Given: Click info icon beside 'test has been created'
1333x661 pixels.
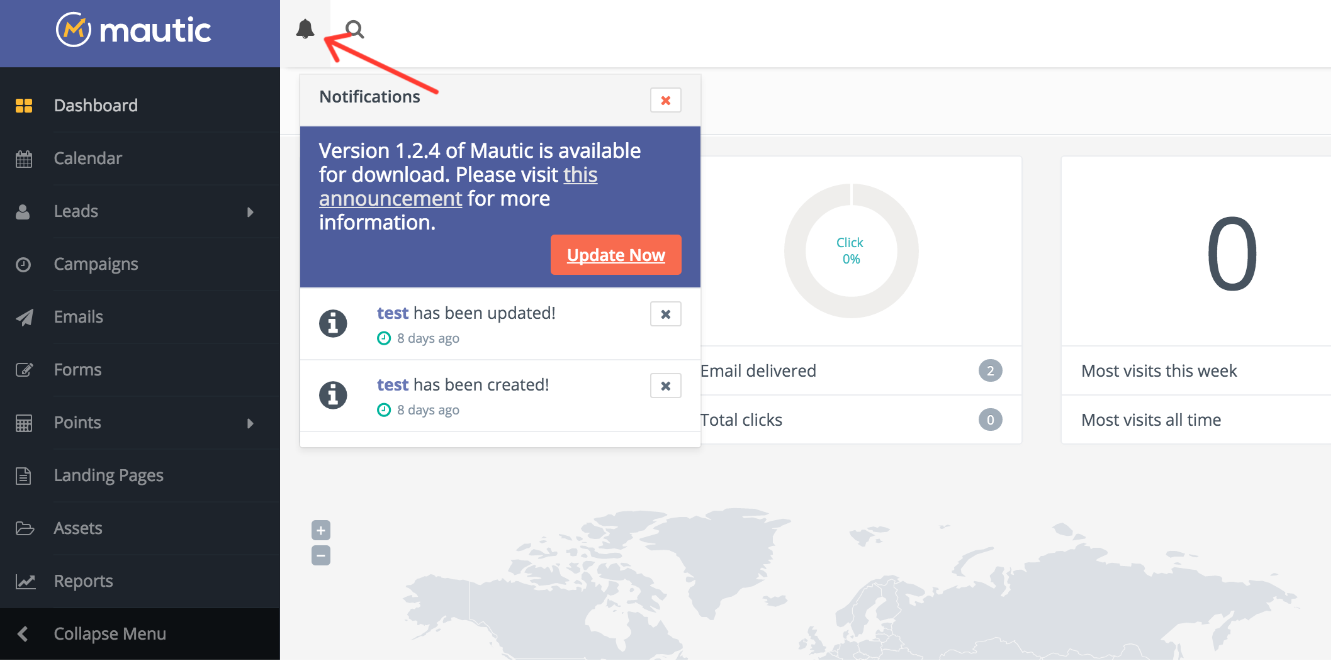Looking at the screenshot, I should pyautogui.click(x=333, y=396).
